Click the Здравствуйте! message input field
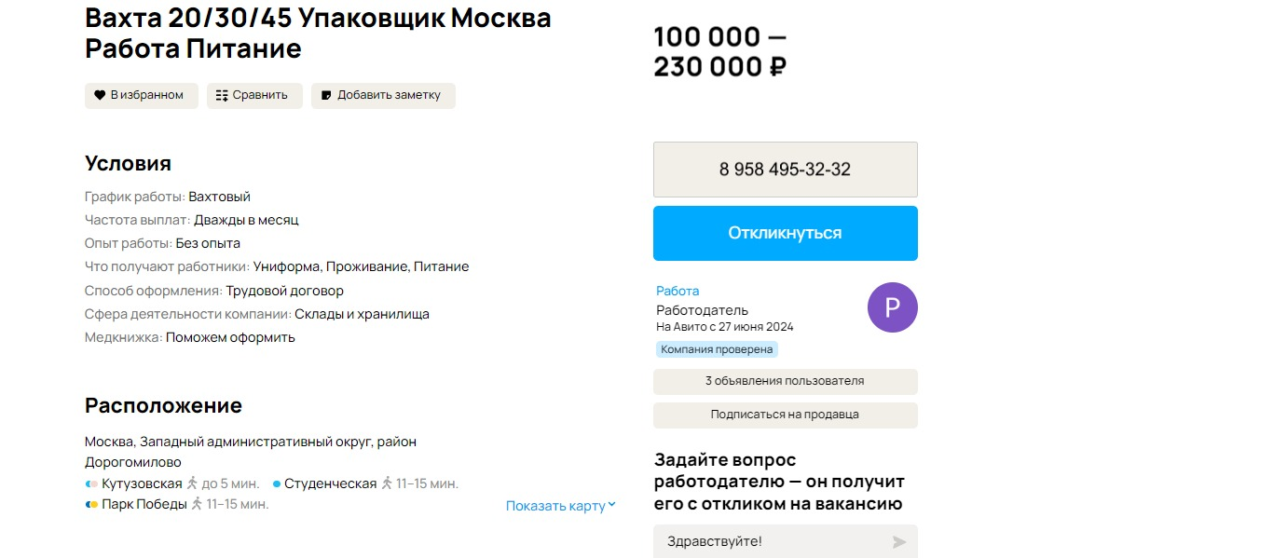The image size is (1273, 558). point(773,541)
